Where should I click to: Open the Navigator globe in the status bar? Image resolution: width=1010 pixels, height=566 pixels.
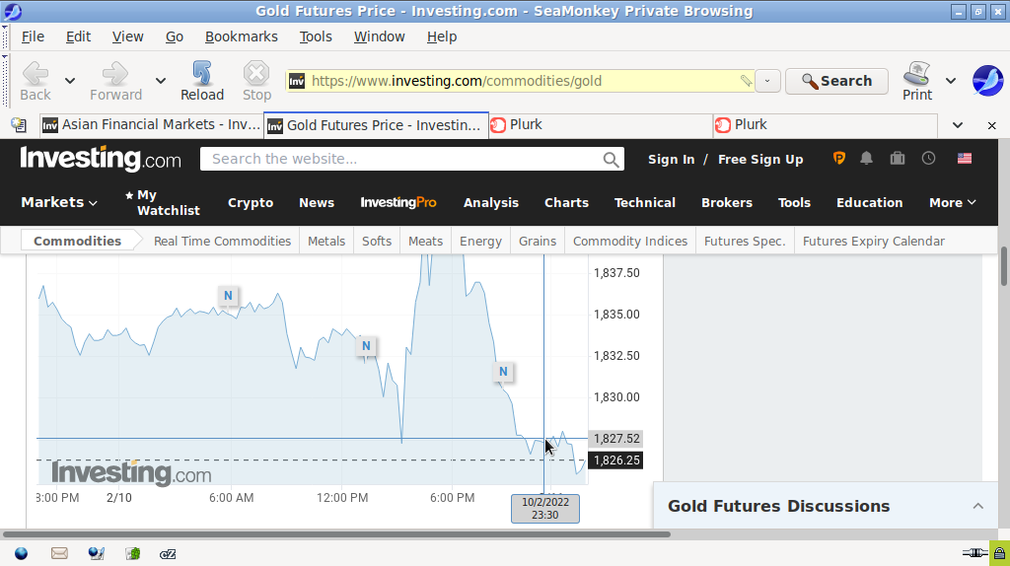pos(22,554)
